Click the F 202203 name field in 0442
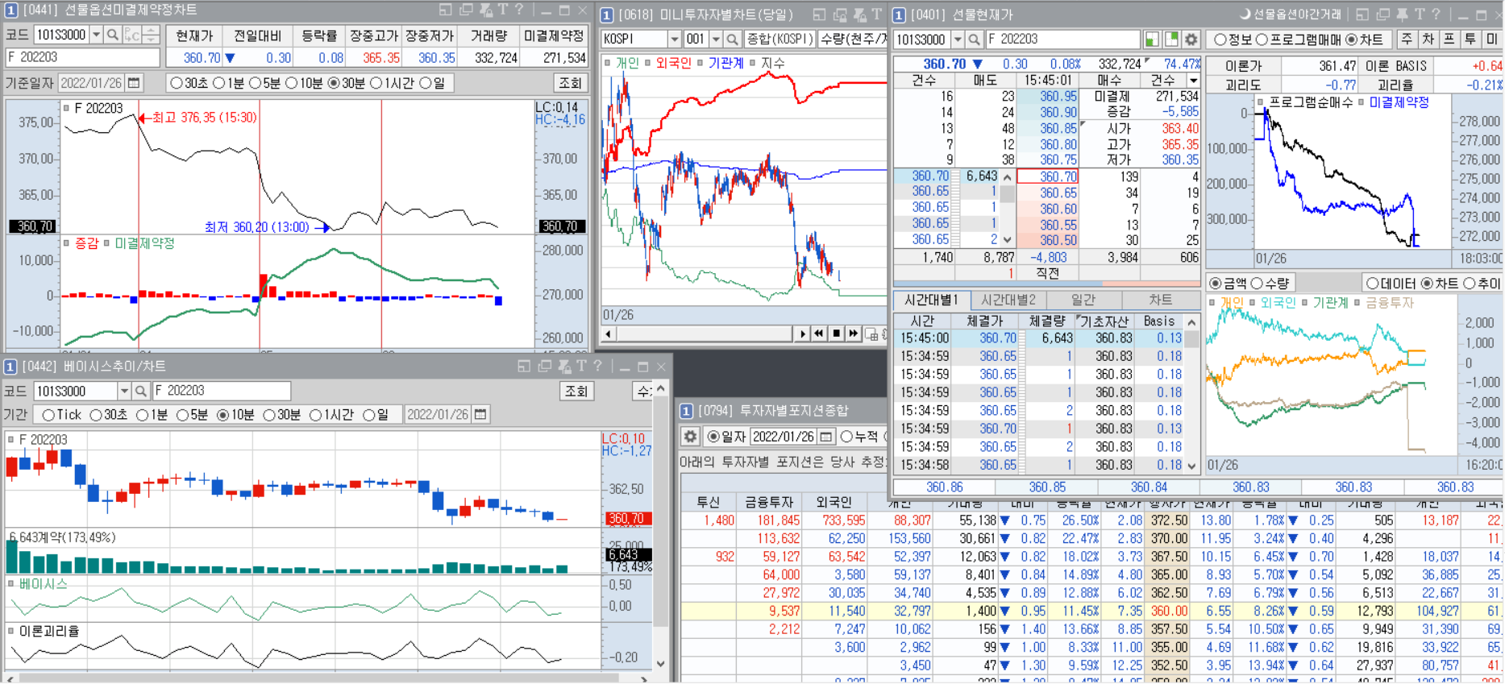 (x=221, y=391)
